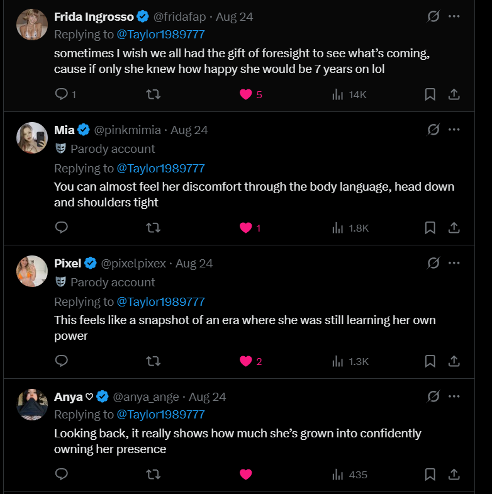Click Frida Ingrosso's profile avatar

[x=32, y=25]
